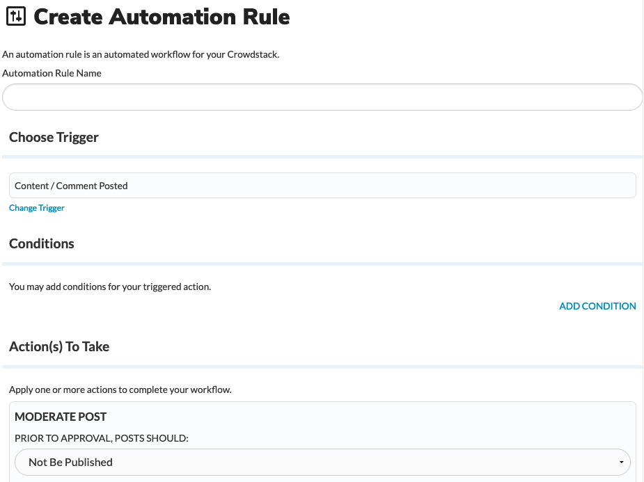The image size is (644, 482).
Task: Click the blue divider under Choose Trigger
Action: (322, 156)
